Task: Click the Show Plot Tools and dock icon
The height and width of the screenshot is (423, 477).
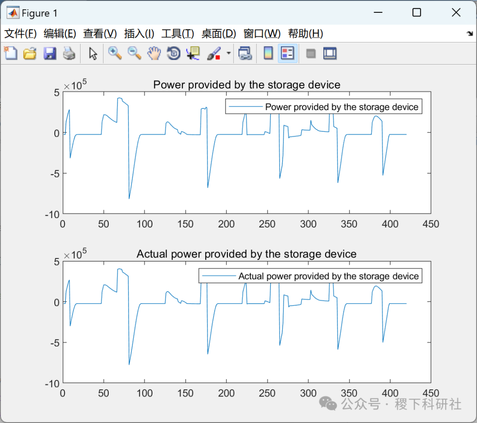Action: [x=330, y=54]
